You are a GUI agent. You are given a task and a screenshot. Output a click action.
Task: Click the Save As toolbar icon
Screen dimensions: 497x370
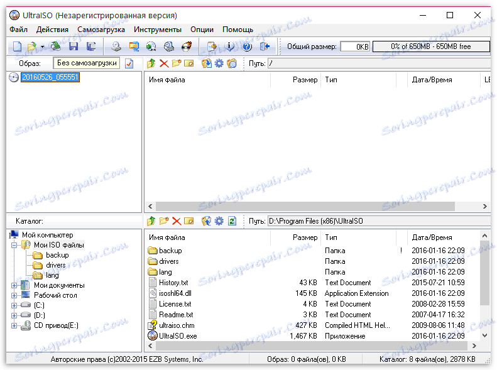coord(91,46)
